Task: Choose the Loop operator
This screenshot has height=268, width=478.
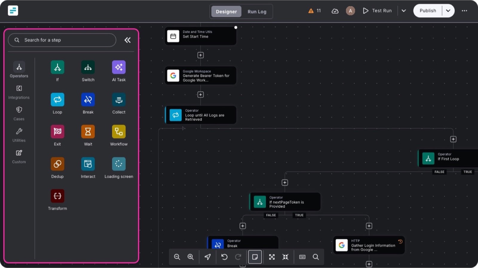Action: click(57, 100)
